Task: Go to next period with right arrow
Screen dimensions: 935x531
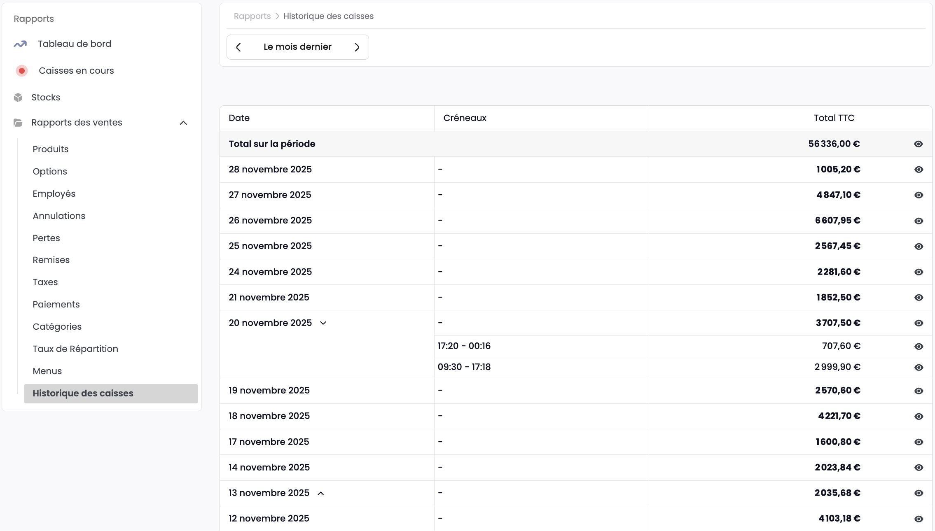Action: (357, 47)
